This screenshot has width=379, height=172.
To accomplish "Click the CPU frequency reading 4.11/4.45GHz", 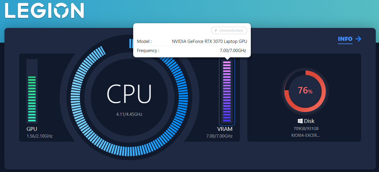I will [x=129, y=114].
